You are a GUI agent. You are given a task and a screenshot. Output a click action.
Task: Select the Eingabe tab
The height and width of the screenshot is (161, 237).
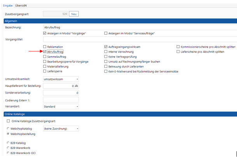pos(8,5)
